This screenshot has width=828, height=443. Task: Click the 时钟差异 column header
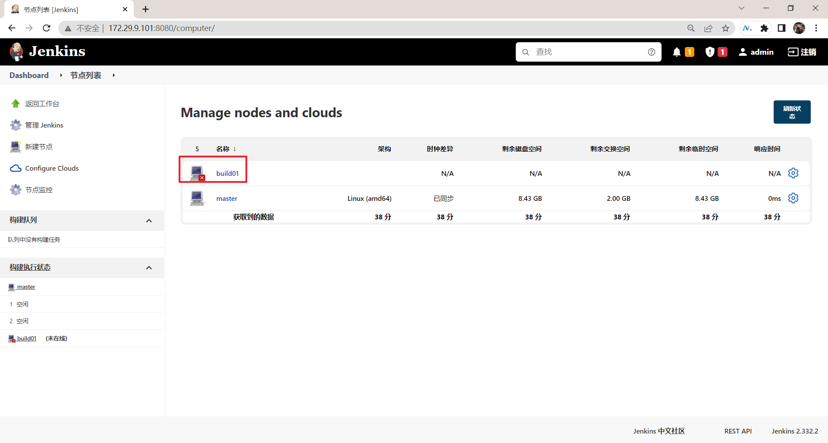[440, 149]
